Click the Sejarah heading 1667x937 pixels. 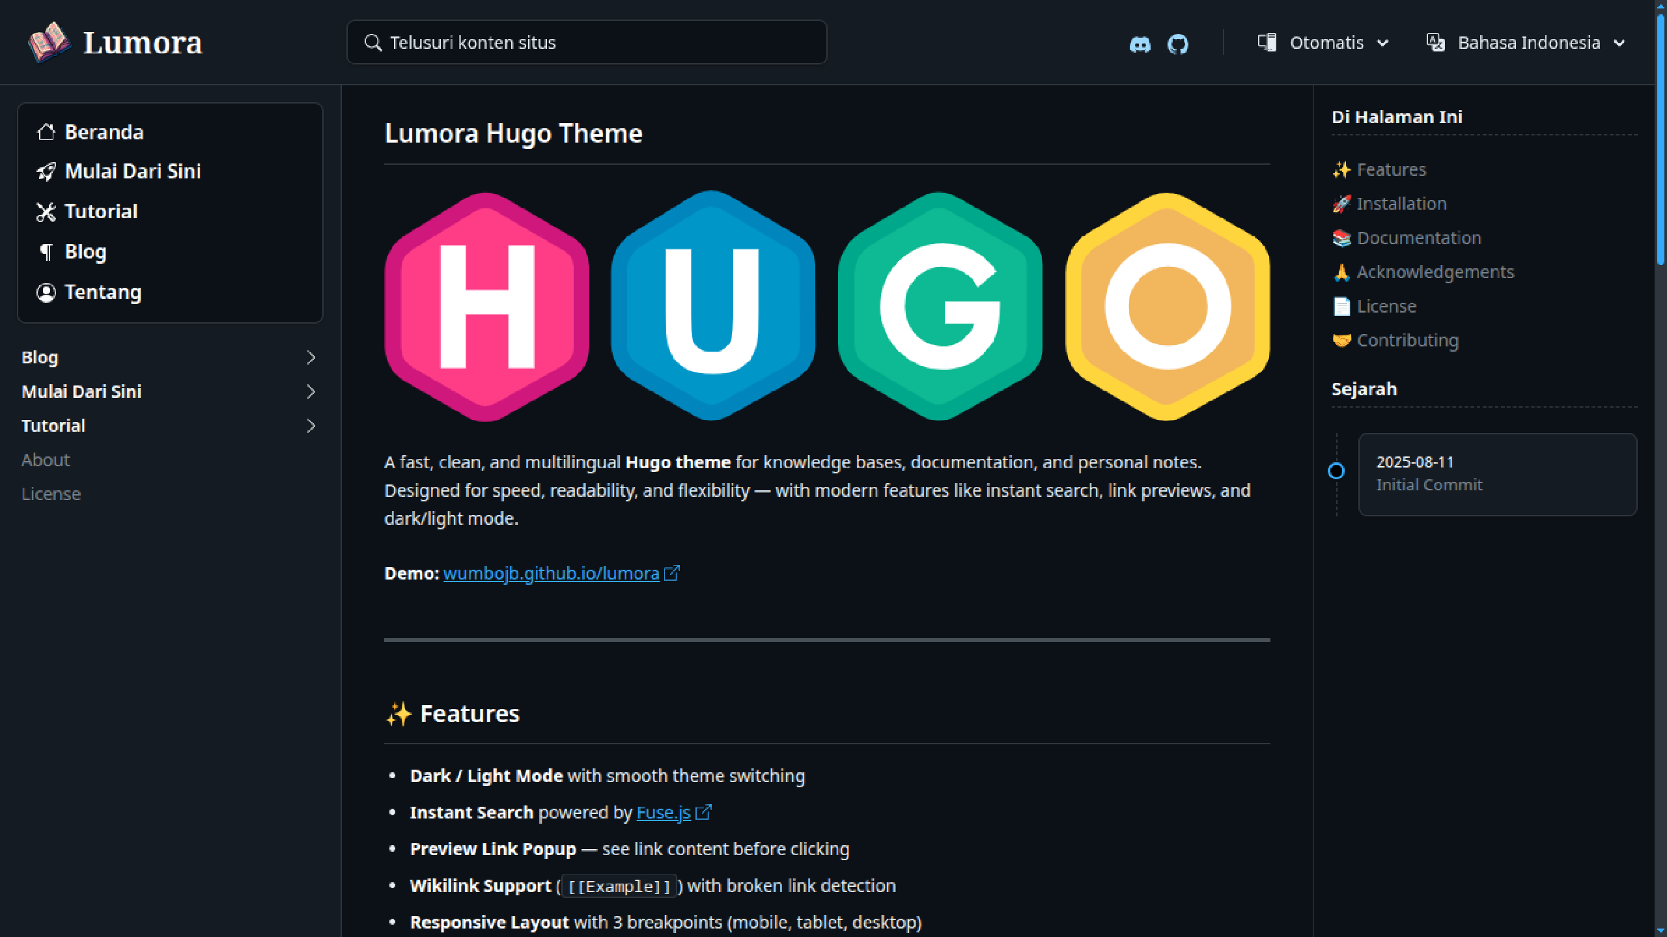pos(1364,389)
